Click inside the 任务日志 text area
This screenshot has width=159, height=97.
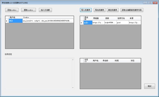[x=38, y=74]
